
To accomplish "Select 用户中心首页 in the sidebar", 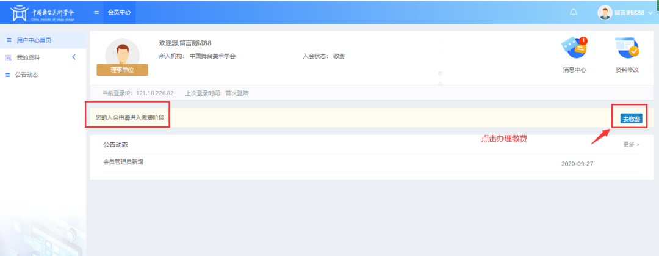I will 34,40.
